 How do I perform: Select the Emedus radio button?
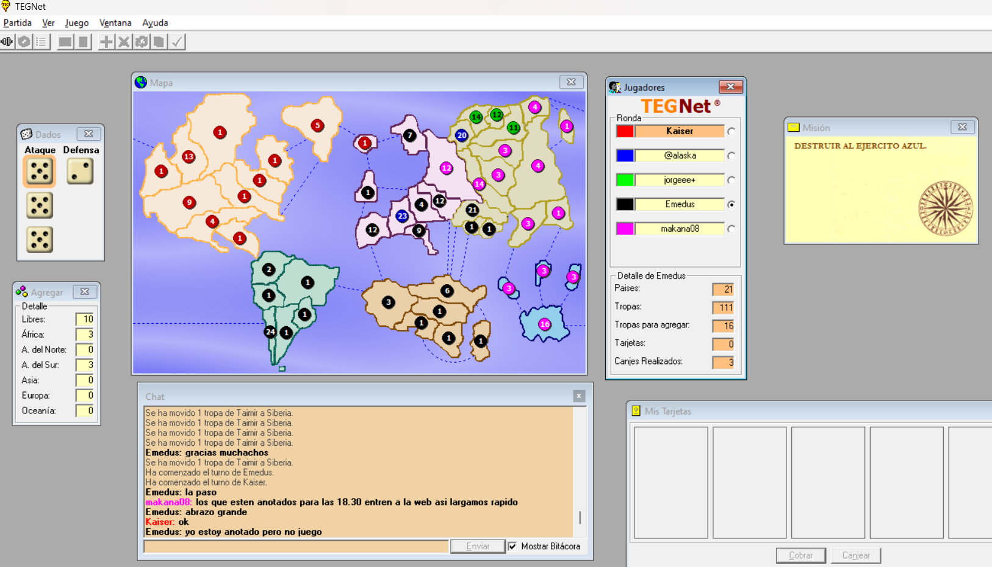pos(731,204)
